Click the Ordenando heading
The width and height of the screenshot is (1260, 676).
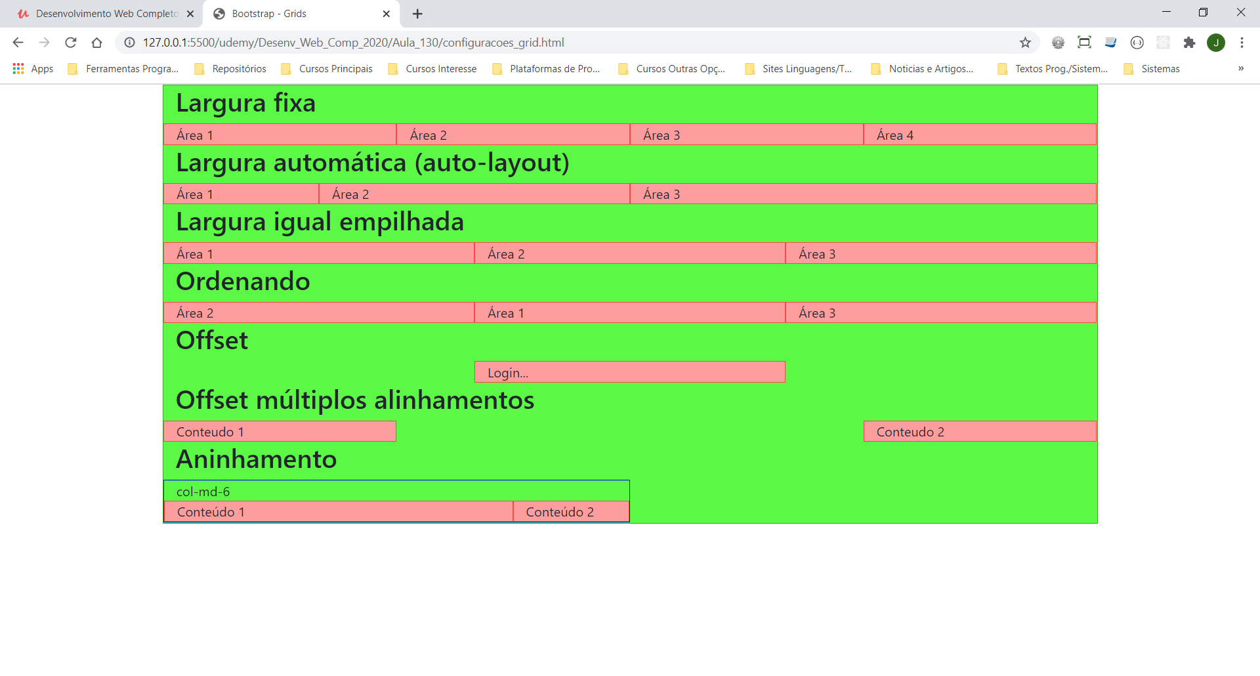(x=243, y=282)
